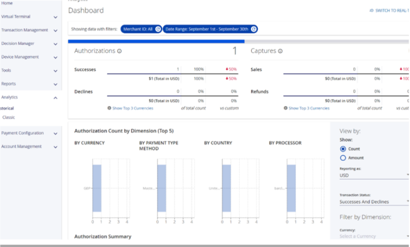410x247 pixels.
Task: Open the Transaction Status dropdown
Action: click(x=374, y=202)
